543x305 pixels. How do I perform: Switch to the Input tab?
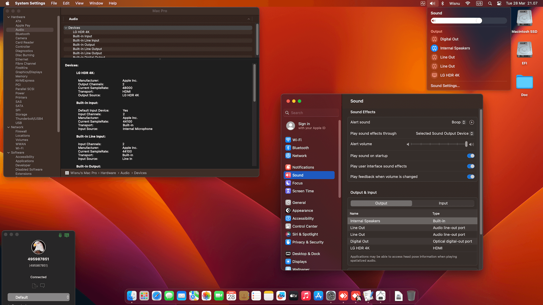click(443, 203)
